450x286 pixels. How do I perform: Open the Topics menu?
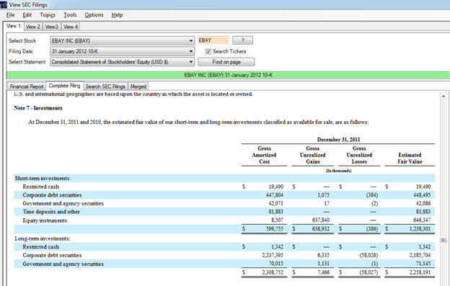point(48,15)
